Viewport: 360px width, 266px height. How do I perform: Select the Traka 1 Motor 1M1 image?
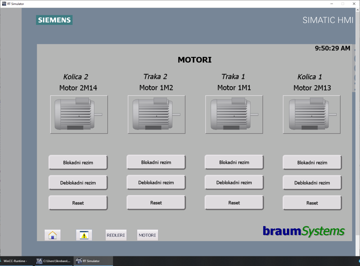[x=234, y=114]
